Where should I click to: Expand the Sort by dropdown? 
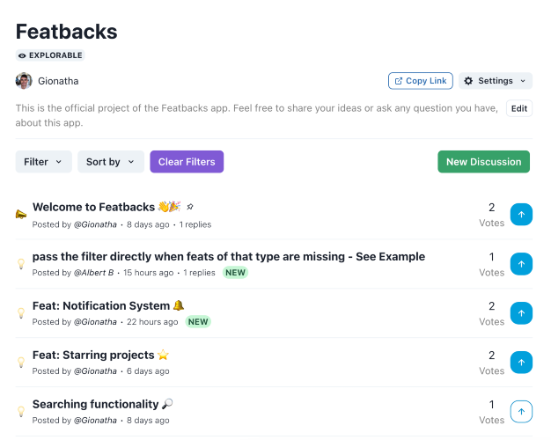(111, 162)
